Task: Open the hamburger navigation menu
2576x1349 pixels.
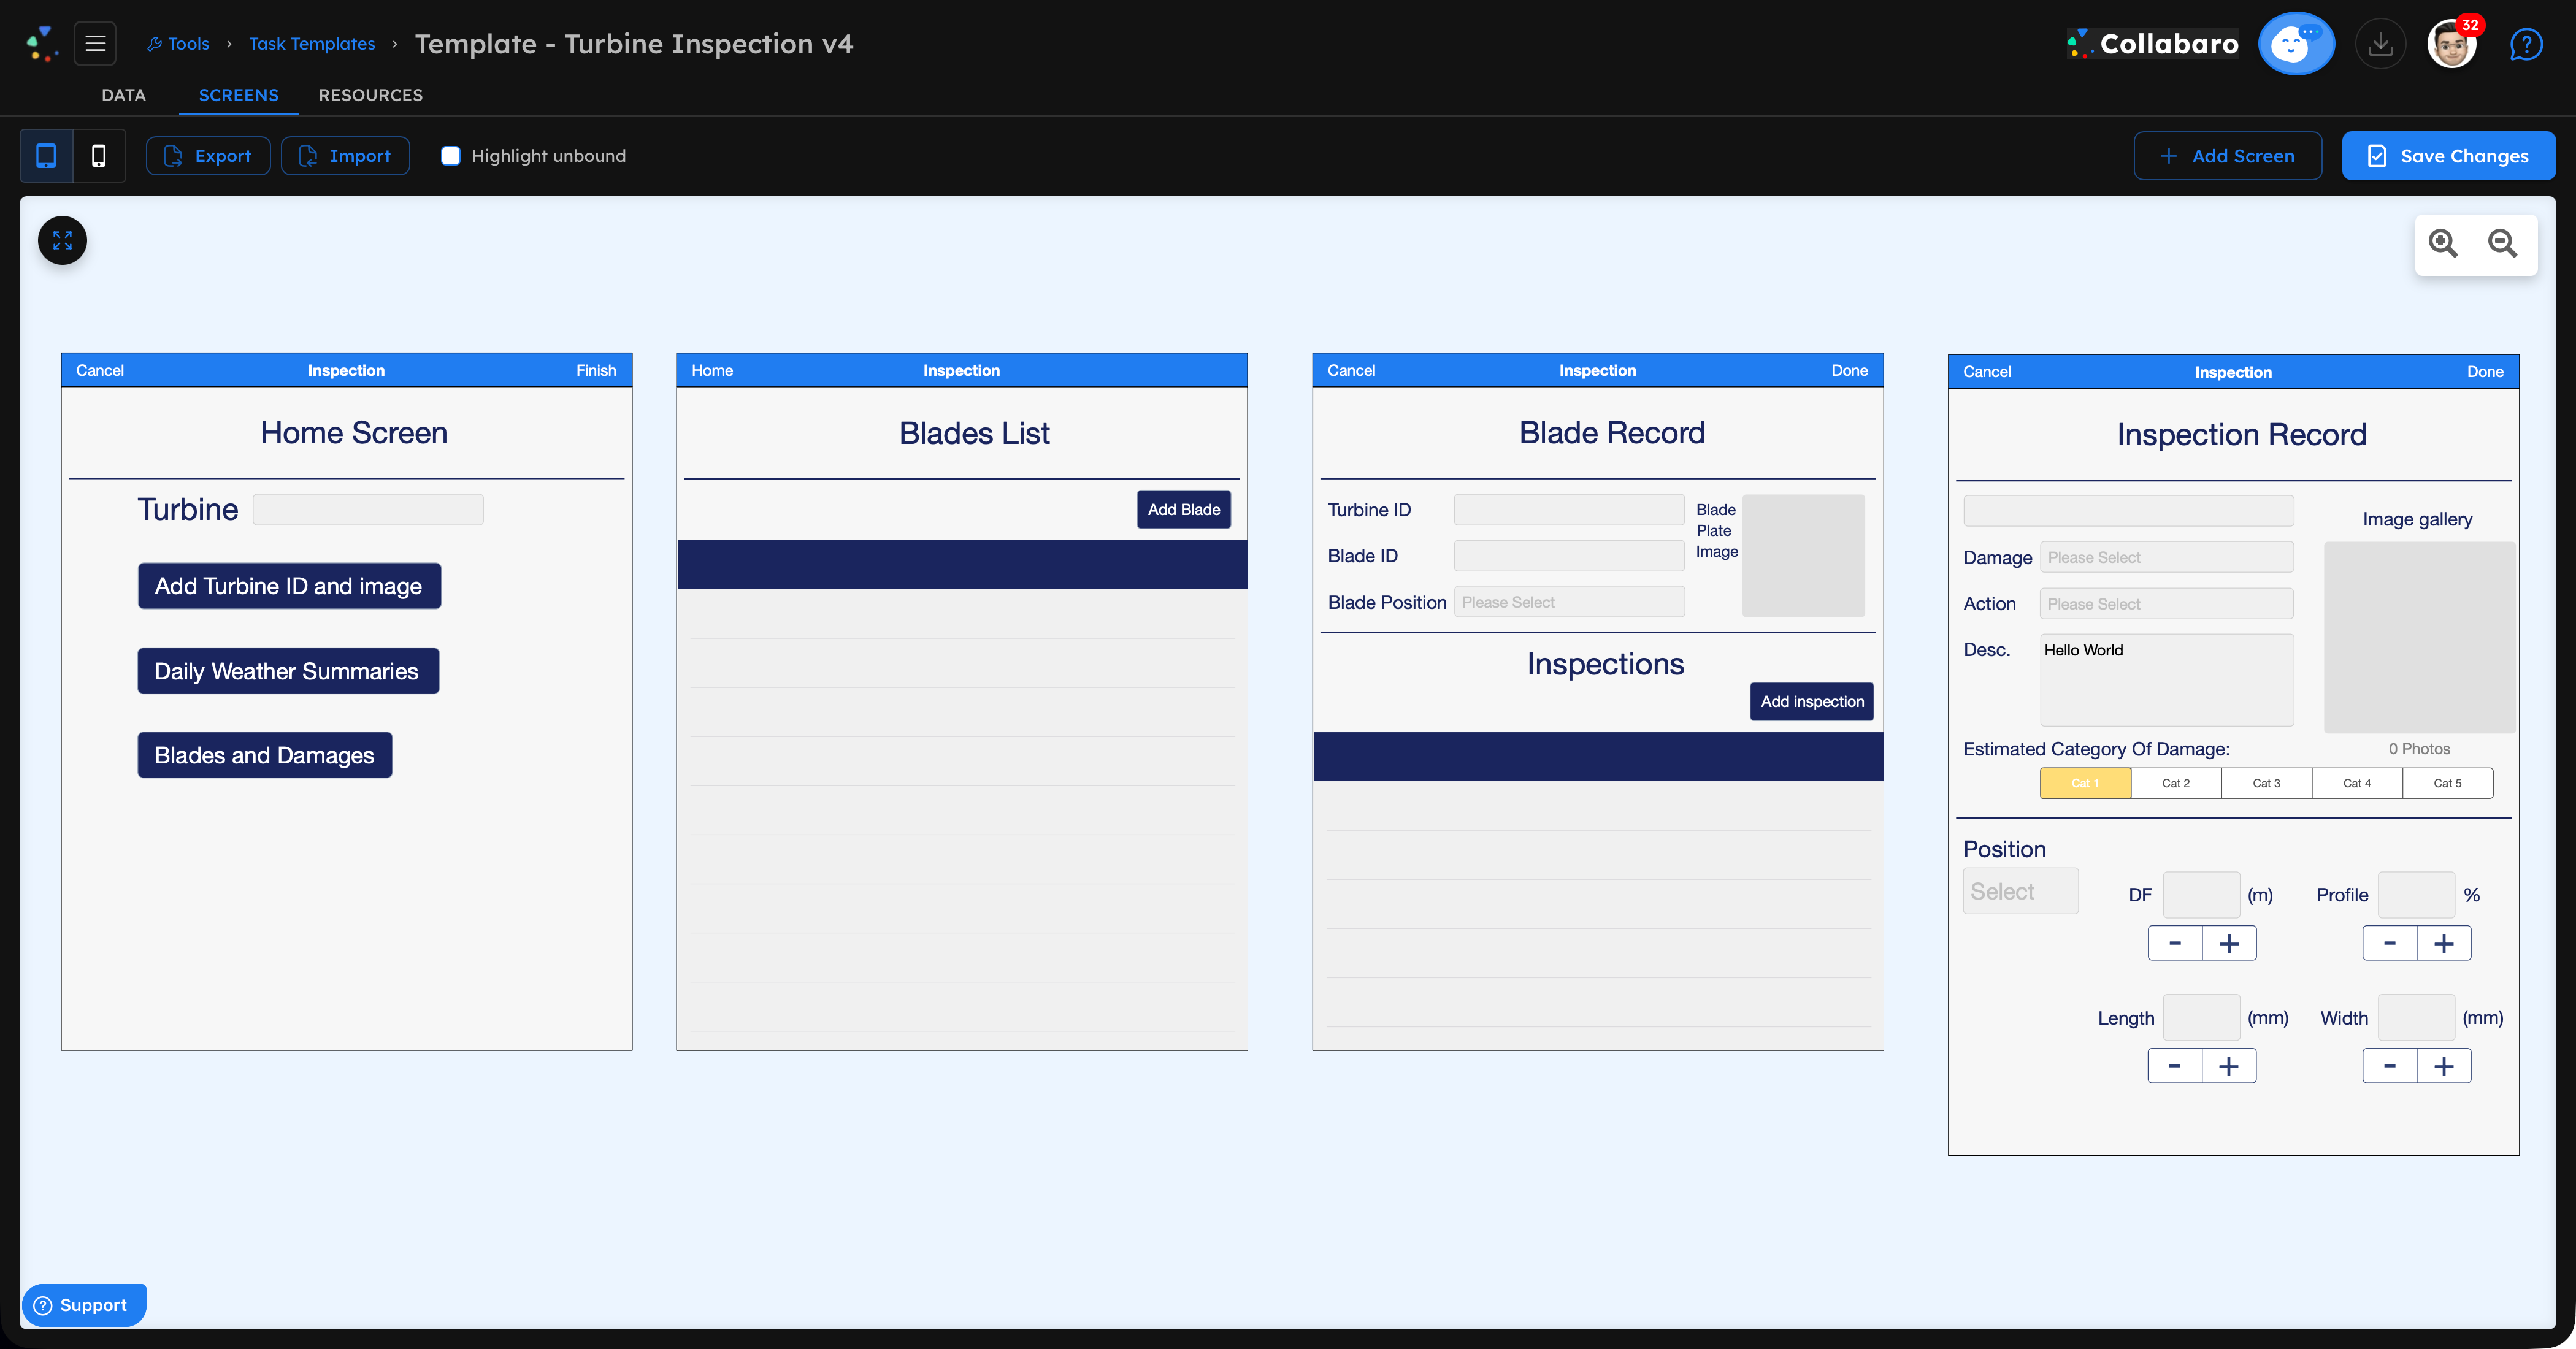Action: (95, 43)
